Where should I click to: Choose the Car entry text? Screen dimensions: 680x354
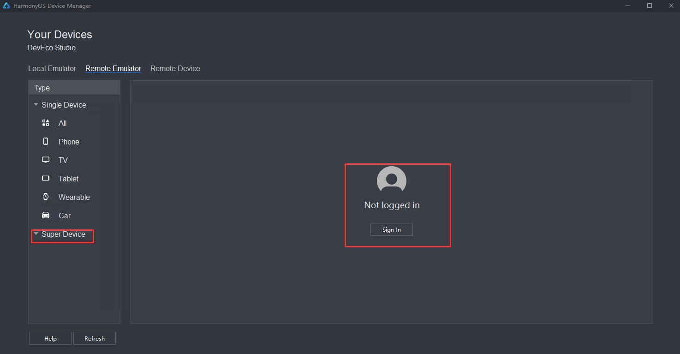(x=65, y=216)
